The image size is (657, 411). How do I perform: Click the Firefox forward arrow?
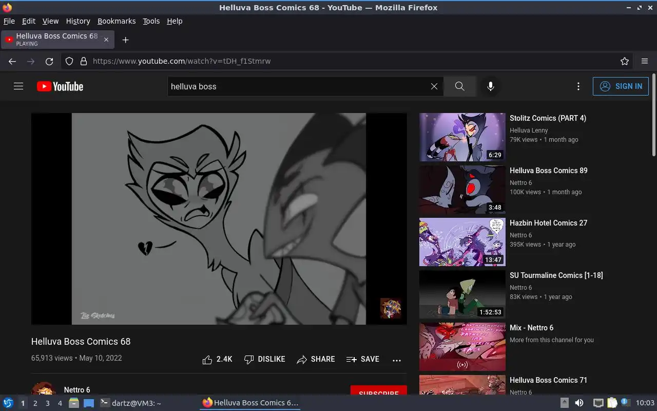[x=31, y=61]
